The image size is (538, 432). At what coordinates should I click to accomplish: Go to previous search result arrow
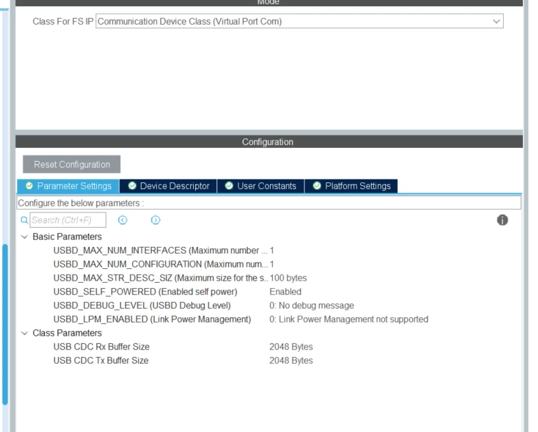[x=122, y=220]
